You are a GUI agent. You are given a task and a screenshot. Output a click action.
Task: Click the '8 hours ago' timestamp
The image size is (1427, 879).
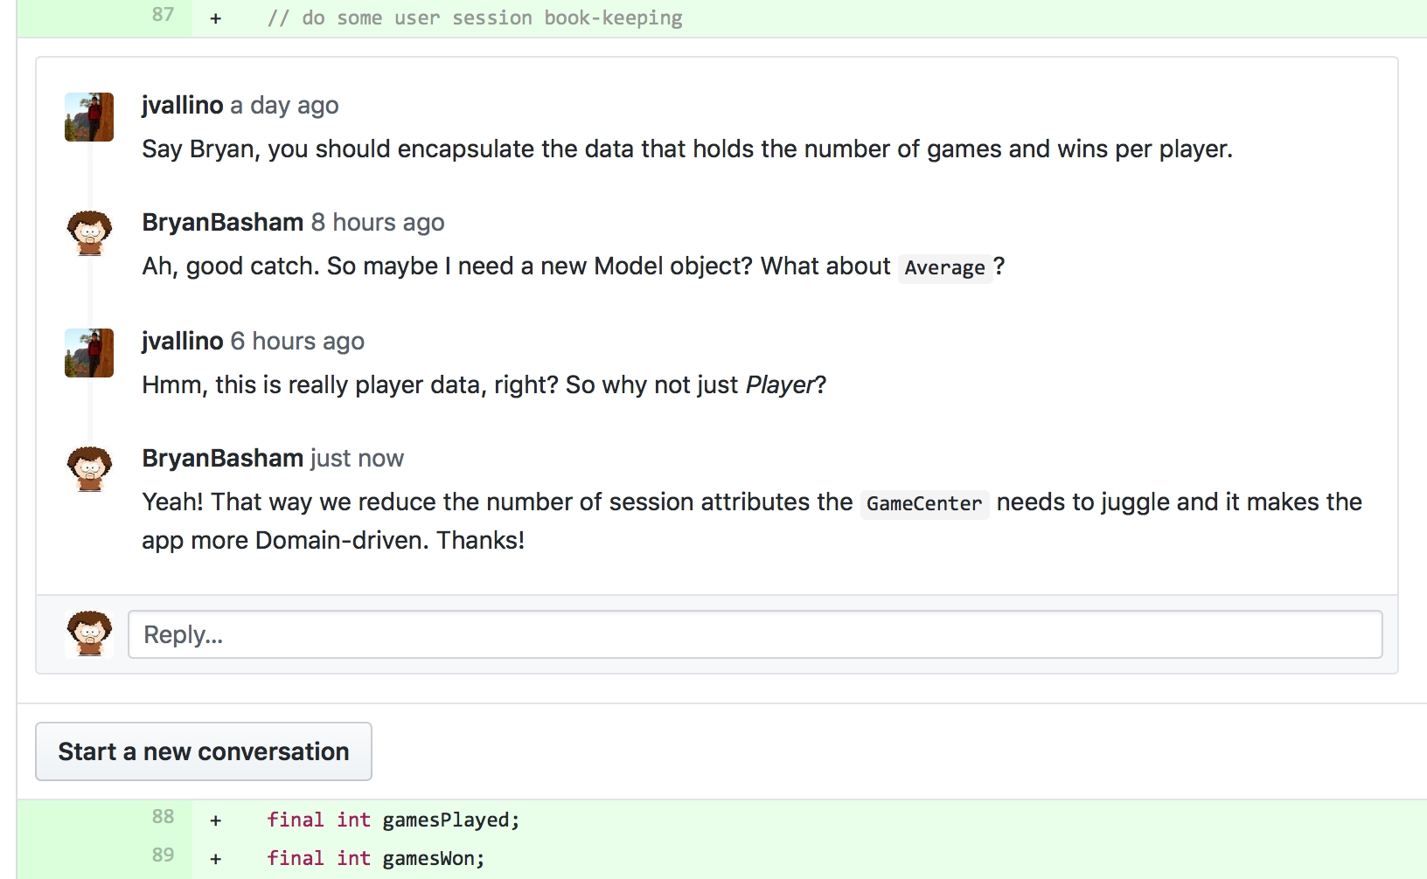pyautogui.click(x=378, y=222)
